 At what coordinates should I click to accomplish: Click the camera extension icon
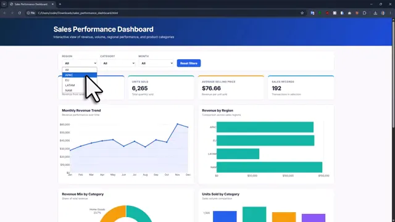point(349,13)
